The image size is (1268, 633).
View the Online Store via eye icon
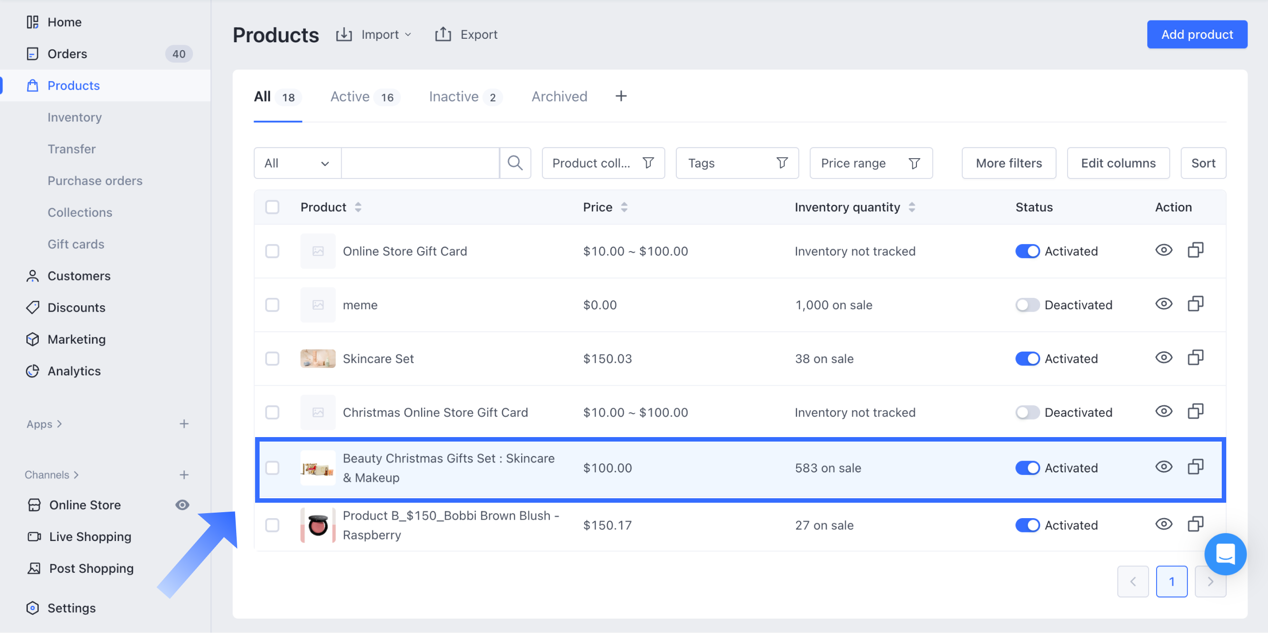[x=182, y=505]
